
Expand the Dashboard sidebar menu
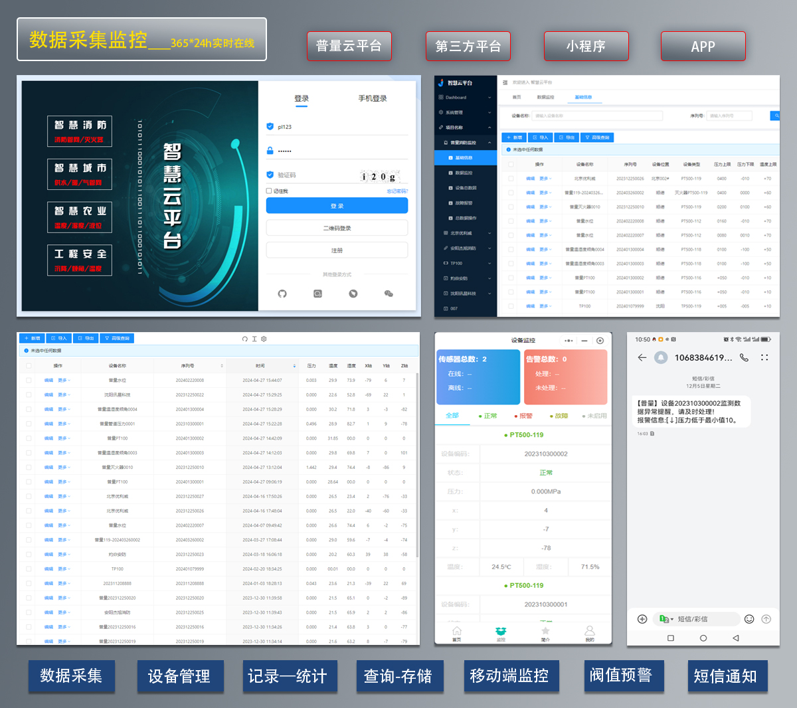465,98
